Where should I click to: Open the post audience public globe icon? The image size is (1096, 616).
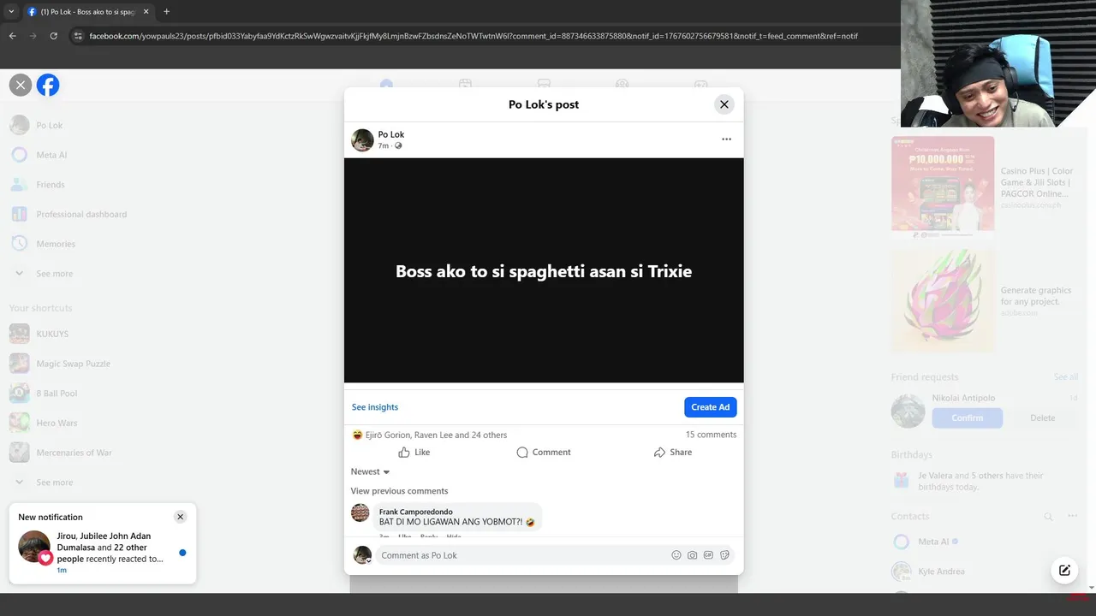[398, 146]
